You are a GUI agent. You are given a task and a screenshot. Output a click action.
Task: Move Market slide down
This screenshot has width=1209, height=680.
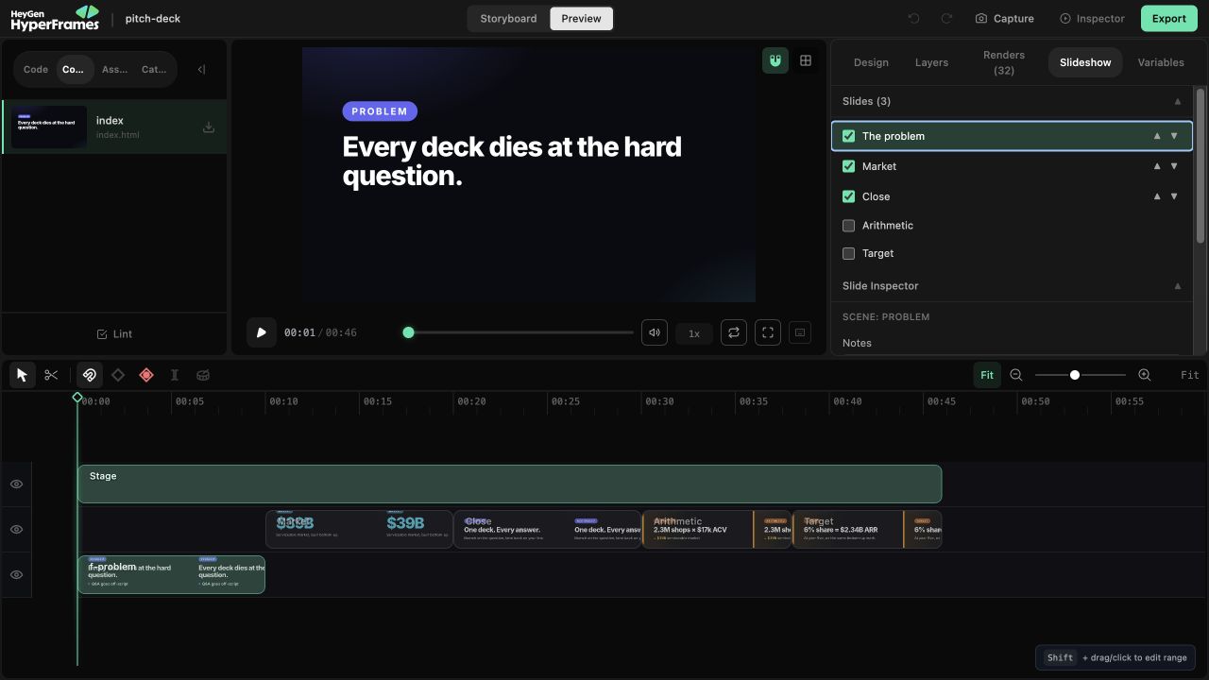pos(1174,166)
